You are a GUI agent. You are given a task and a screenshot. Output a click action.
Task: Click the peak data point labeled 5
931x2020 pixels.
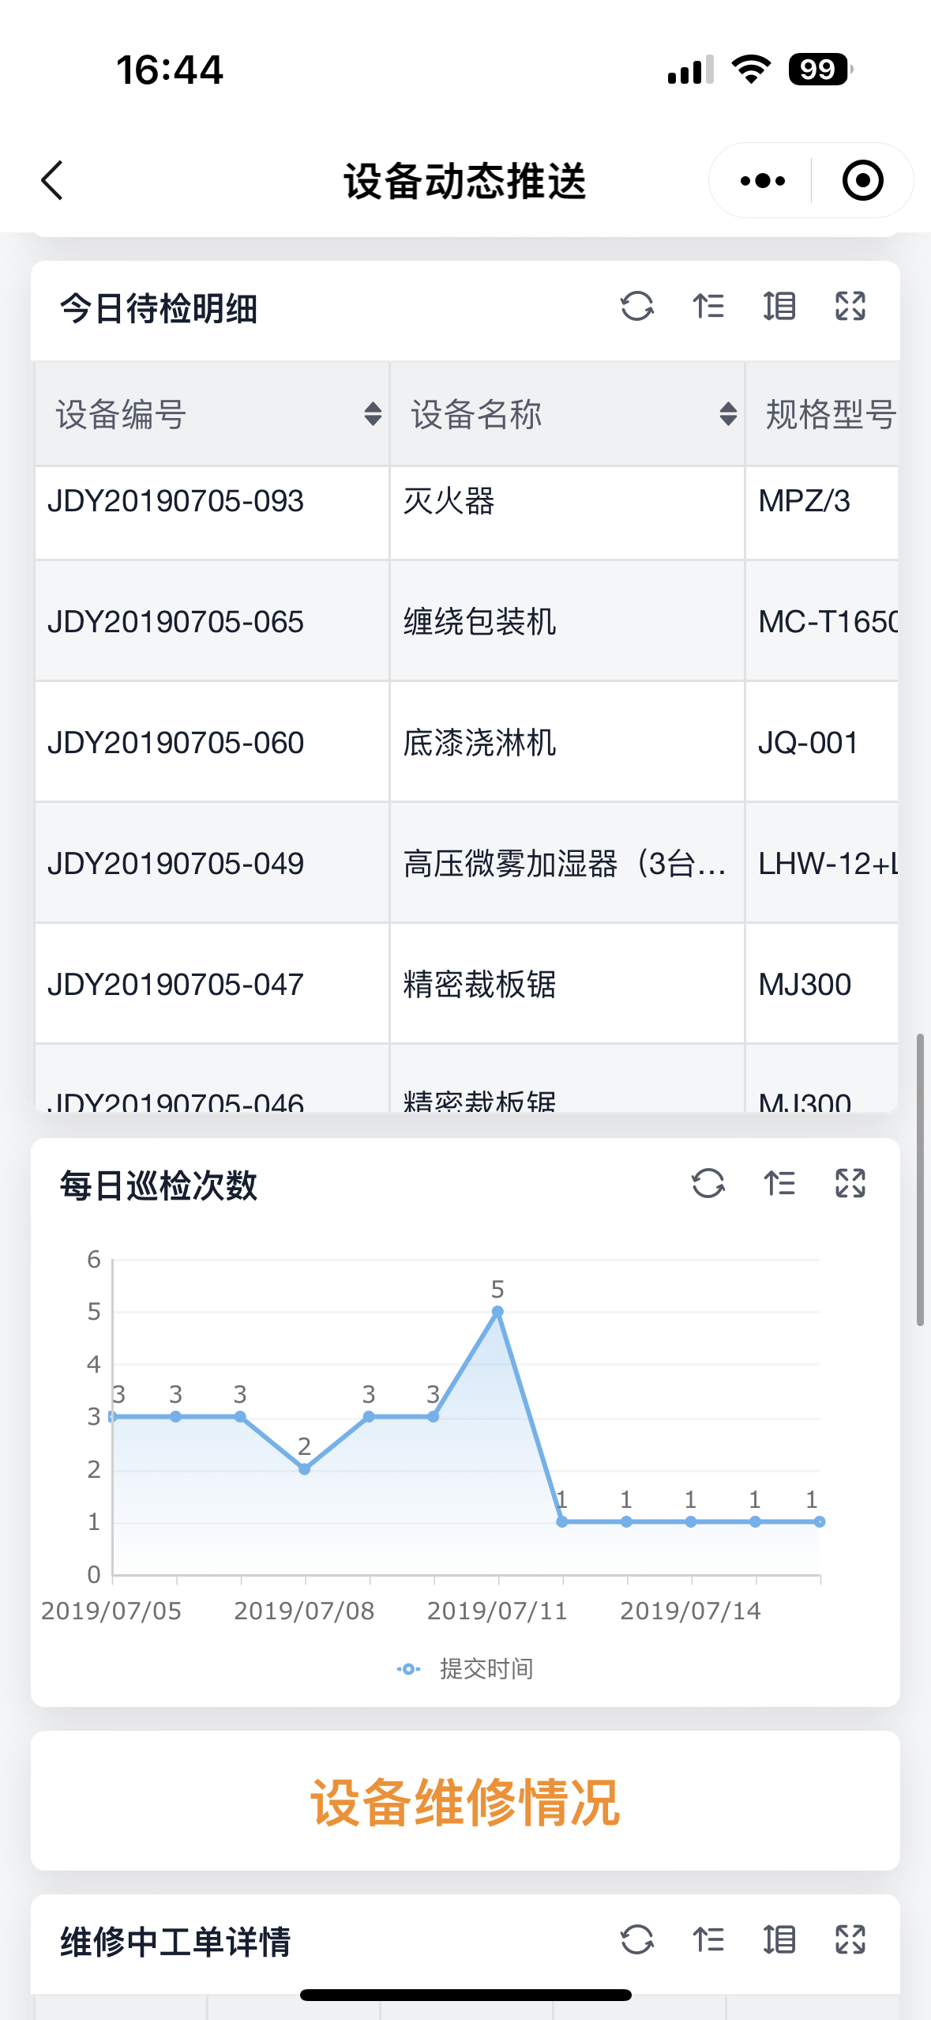[497, 1312]
